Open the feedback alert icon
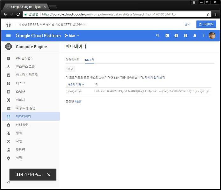Viewport: 221px width, 190px height. click(176, 35)
